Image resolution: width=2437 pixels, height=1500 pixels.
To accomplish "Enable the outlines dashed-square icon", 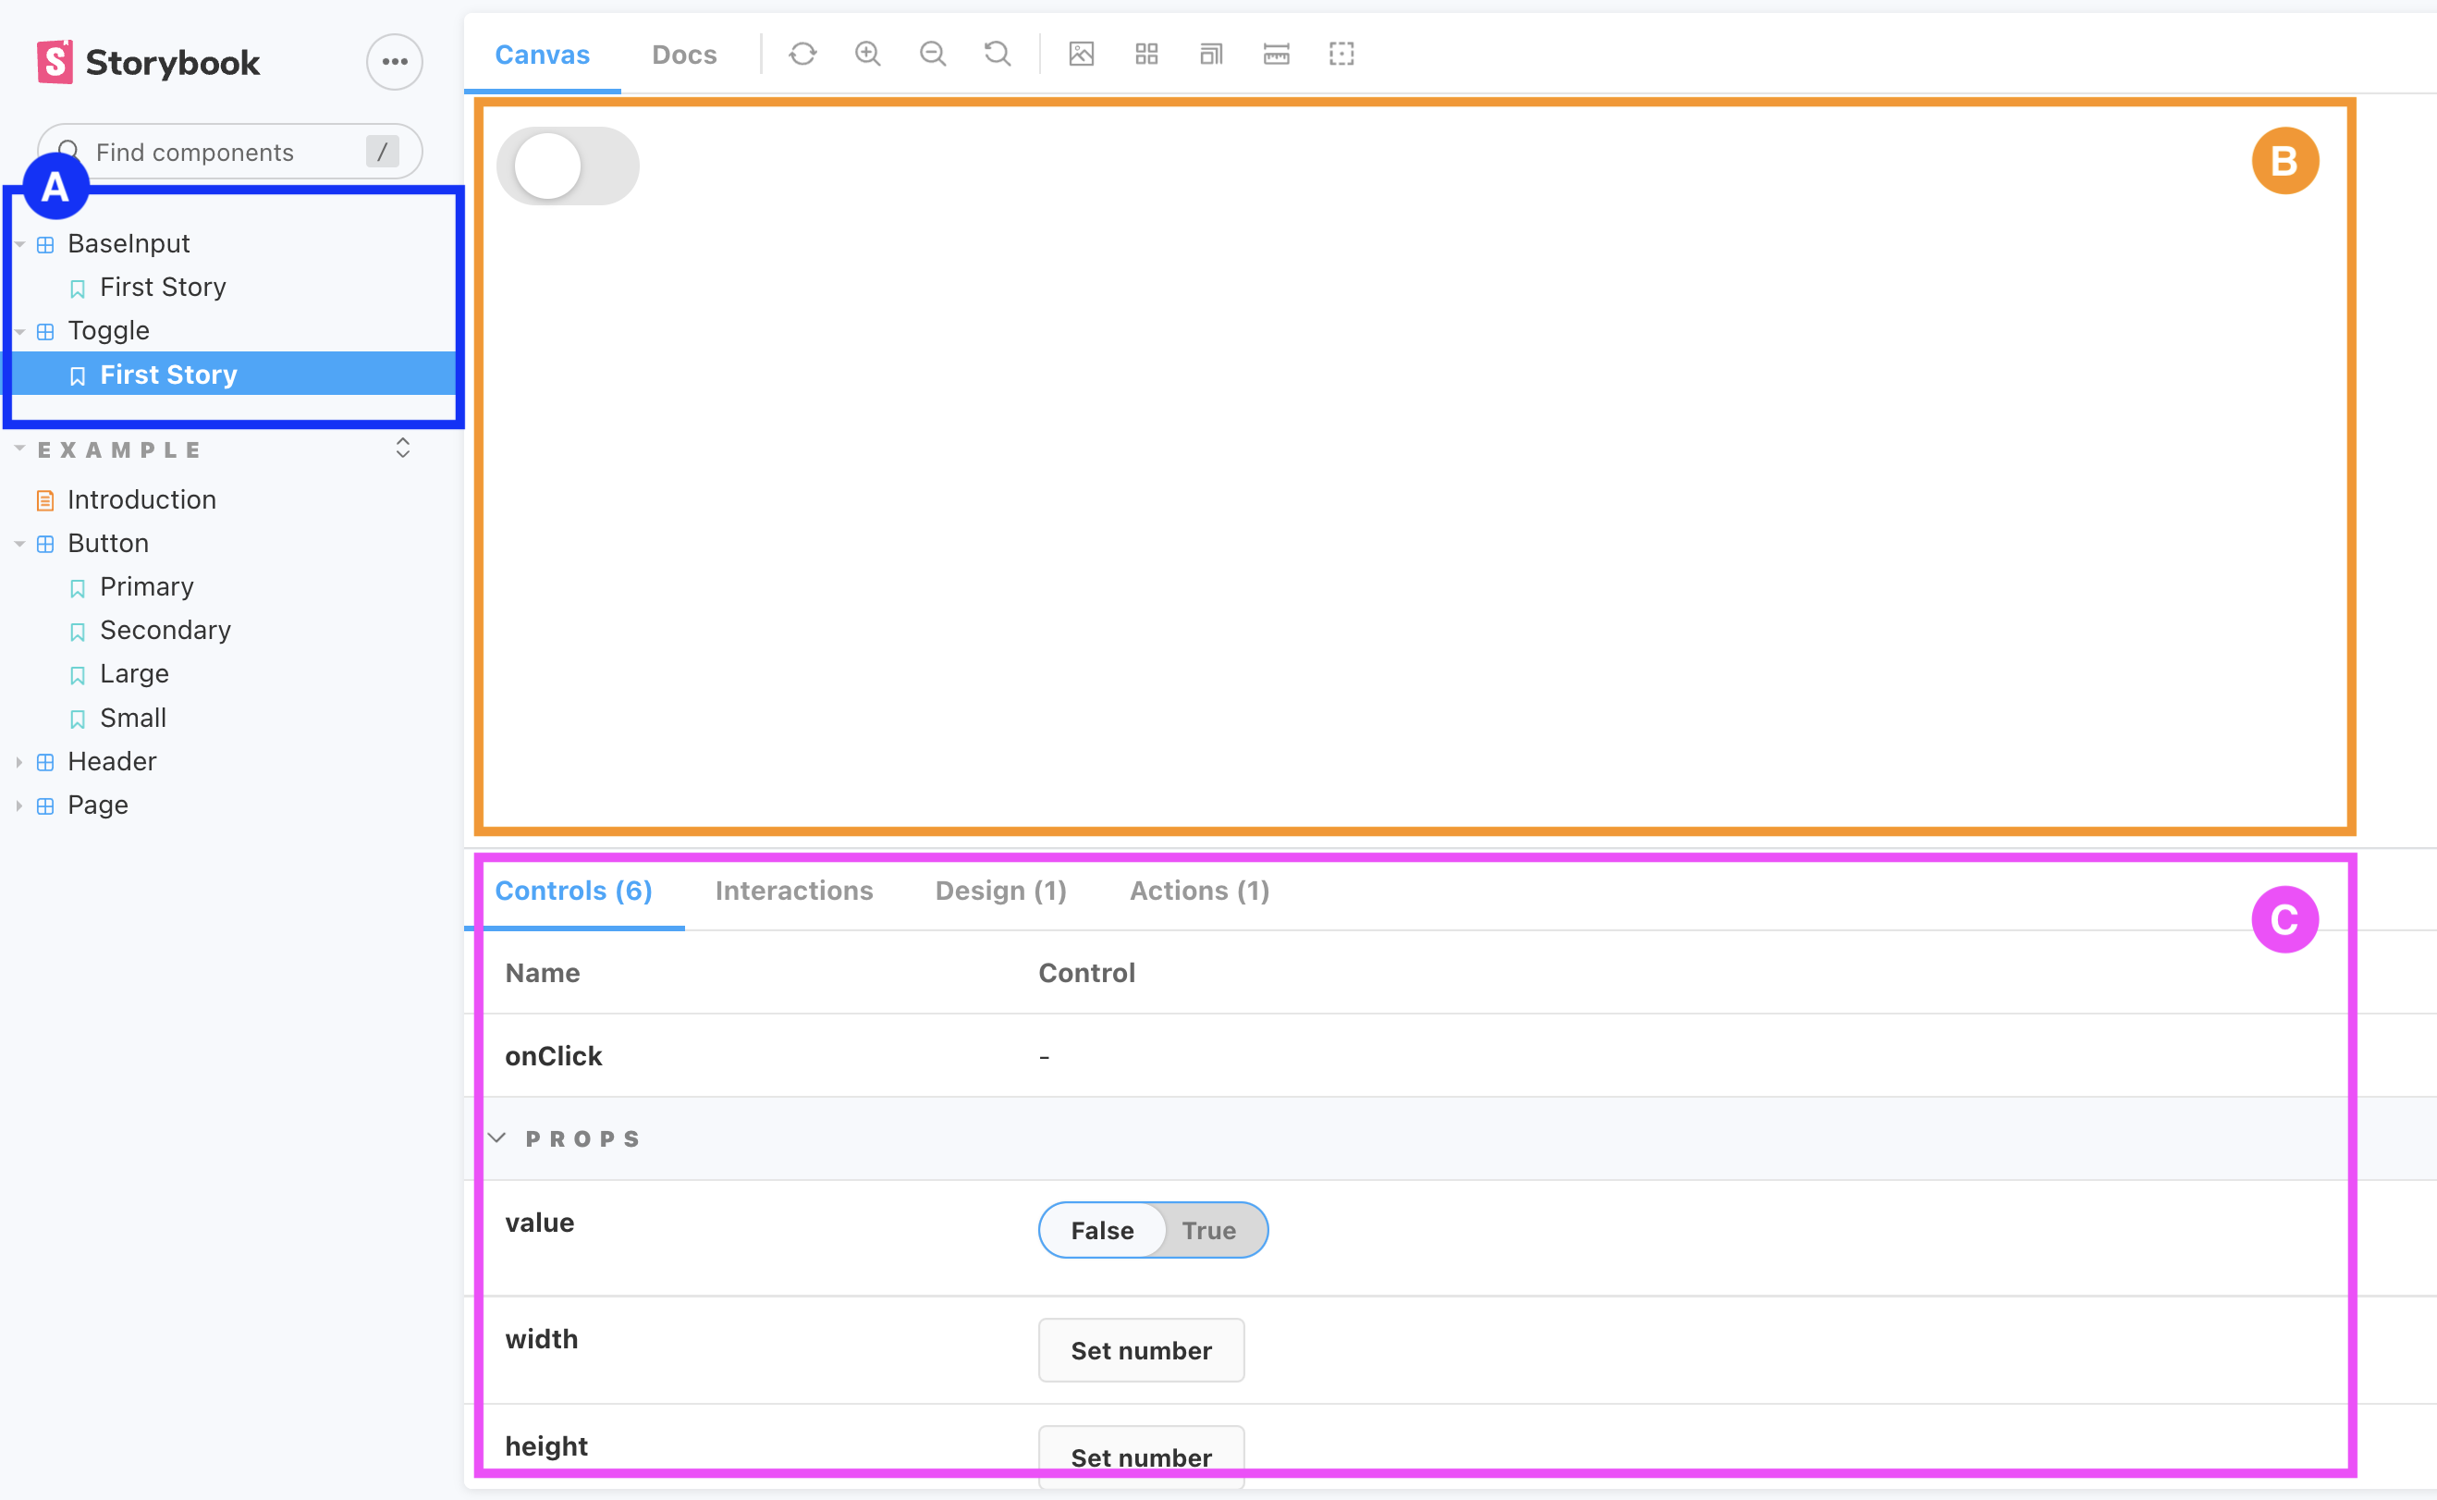I will (1341, 55).
